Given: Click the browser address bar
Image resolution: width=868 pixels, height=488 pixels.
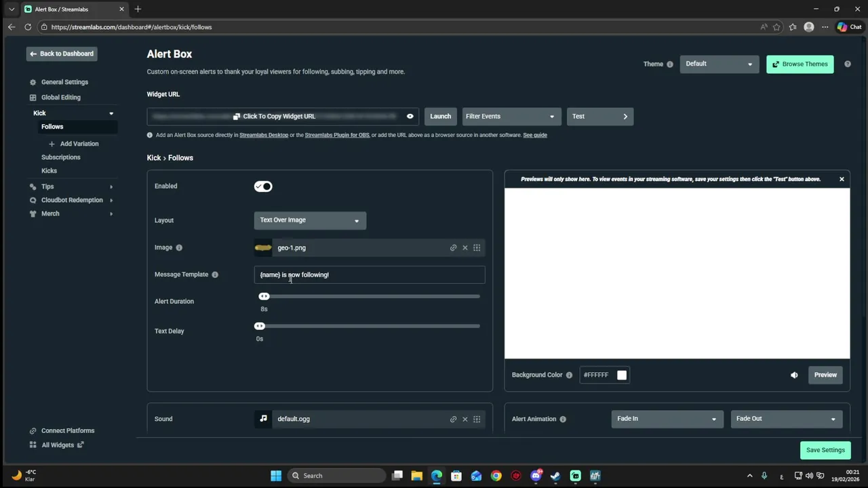Looking at the screenshot, I should [x=400, y=27].
